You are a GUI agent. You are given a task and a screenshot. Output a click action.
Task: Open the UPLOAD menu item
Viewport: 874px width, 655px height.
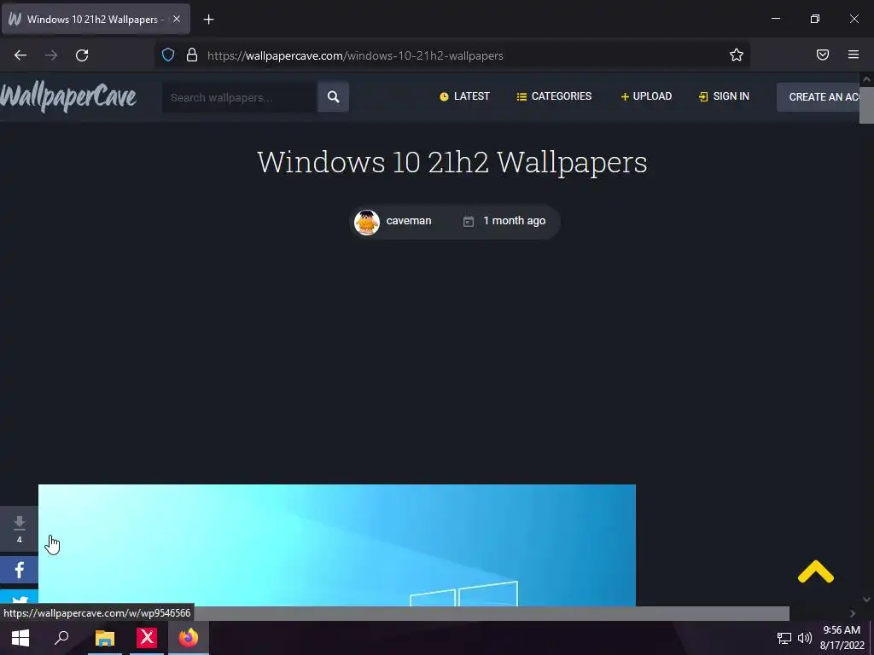646,96
